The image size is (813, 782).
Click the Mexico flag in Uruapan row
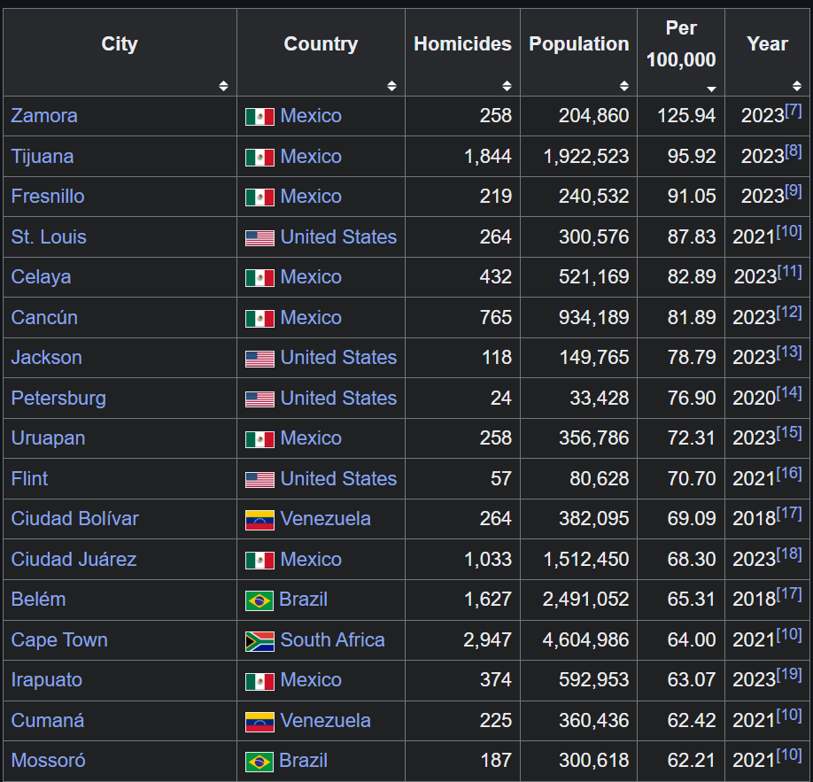click(259, 439)
